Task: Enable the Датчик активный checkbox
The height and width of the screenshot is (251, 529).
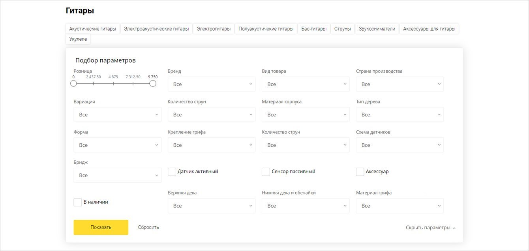Action: [x=172, y=172]
